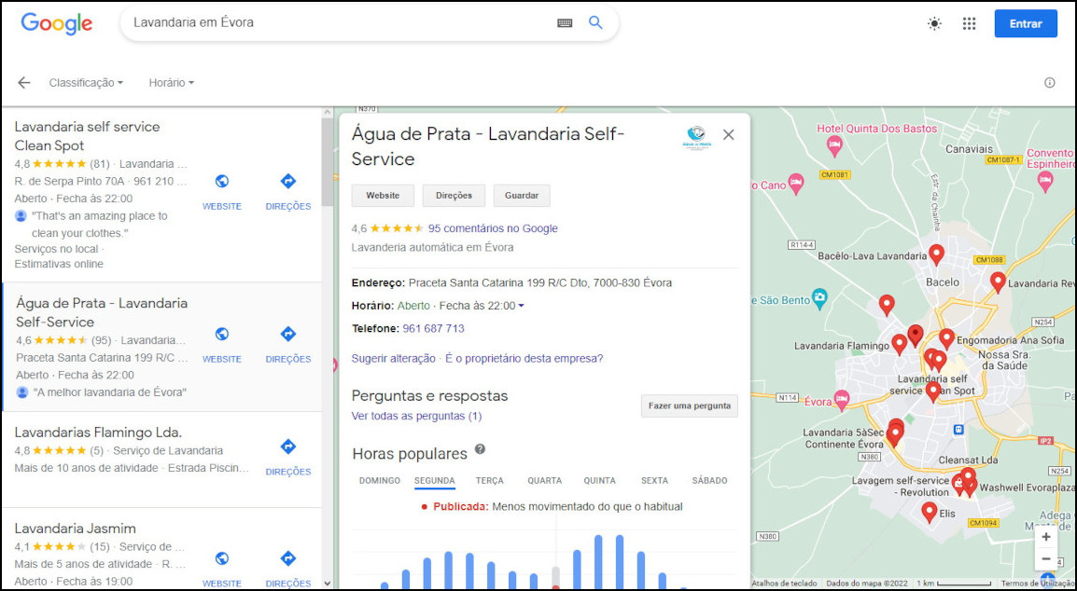This screenshot has width=1077, height=591.
Task: Select the SEGUNDA tab
Action: click(x=435, y=480)
